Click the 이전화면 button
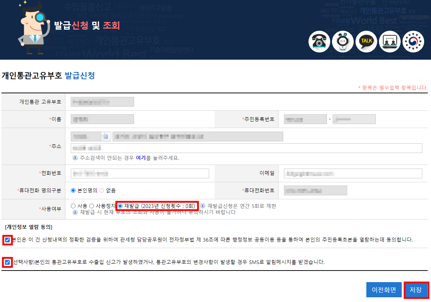Screen dimensions: 431x302 coord(384,290)
